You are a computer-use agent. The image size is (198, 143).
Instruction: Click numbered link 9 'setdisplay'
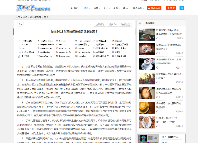[x=45, y=52]
